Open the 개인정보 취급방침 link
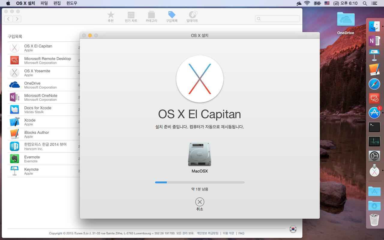This screenshot has height=240, width=384. click(208, 233)
